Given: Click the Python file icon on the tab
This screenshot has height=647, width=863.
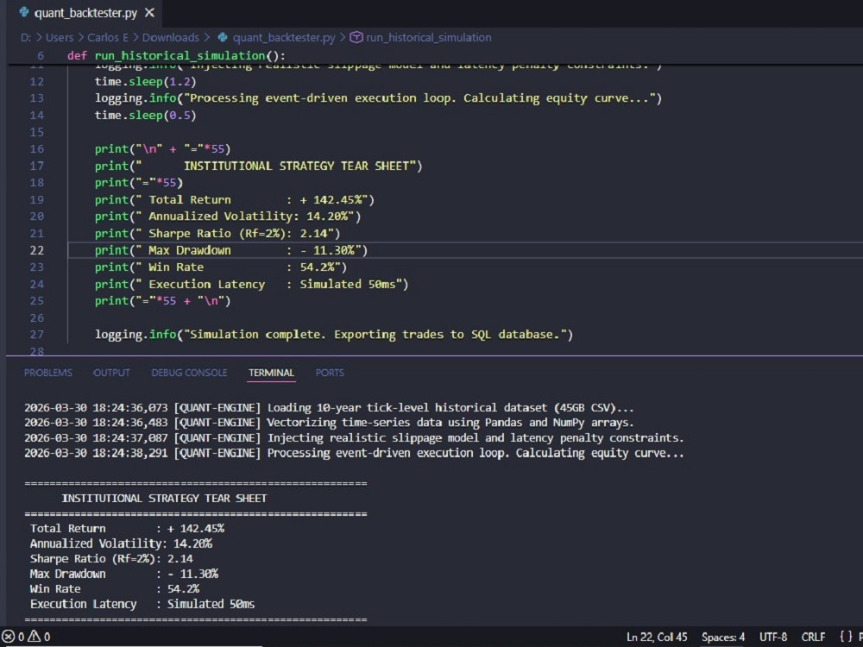Looking at the screenshot, I should click(x=24, y=12).
